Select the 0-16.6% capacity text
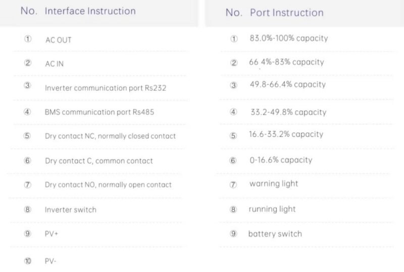The width and height of the screenshot is (404, 272). 281,160
